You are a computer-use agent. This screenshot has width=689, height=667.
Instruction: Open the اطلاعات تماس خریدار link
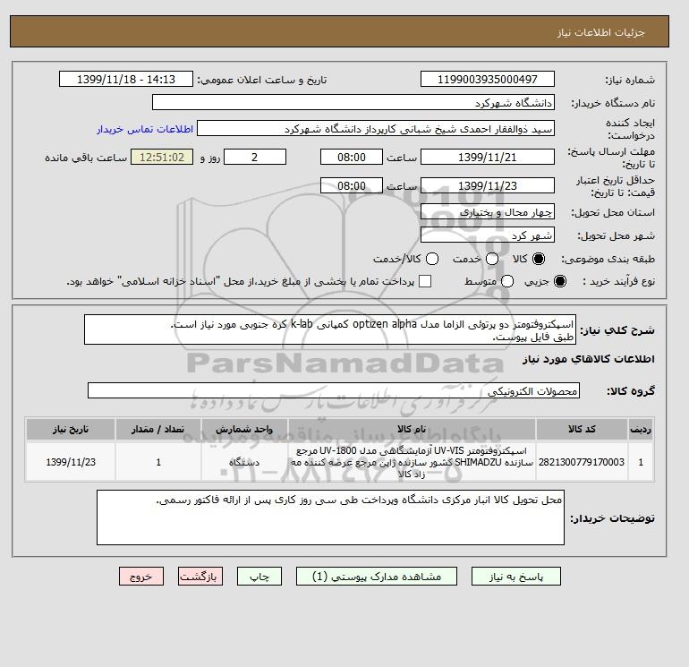(x=145, y=129)
